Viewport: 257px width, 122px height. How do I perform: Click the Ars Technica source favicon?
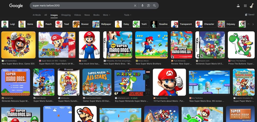coord(190,98)
